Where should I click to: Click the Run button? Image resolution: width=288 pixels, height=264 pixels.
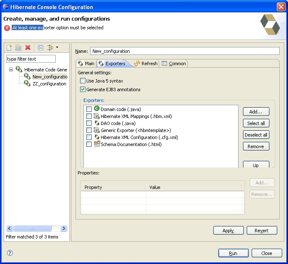[233, 253]
